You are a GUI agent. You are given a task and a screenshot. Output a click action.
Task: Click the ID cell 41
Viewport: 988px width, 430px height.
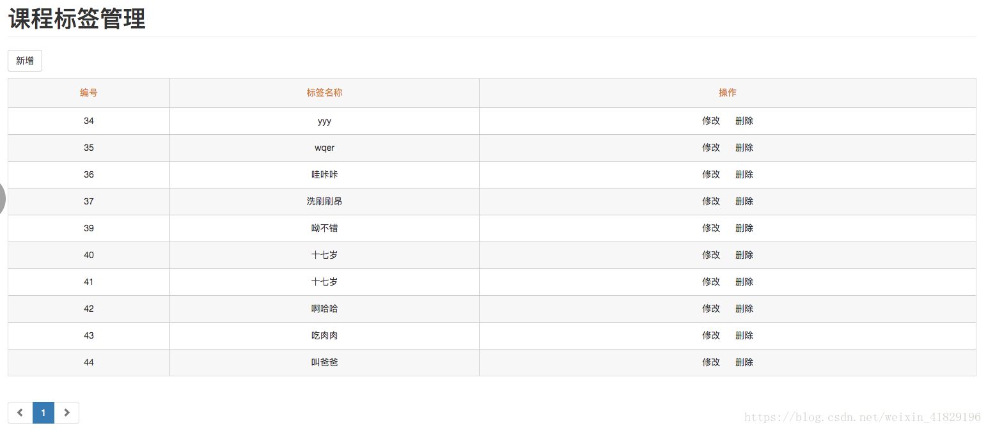click(x=89, y=282)
